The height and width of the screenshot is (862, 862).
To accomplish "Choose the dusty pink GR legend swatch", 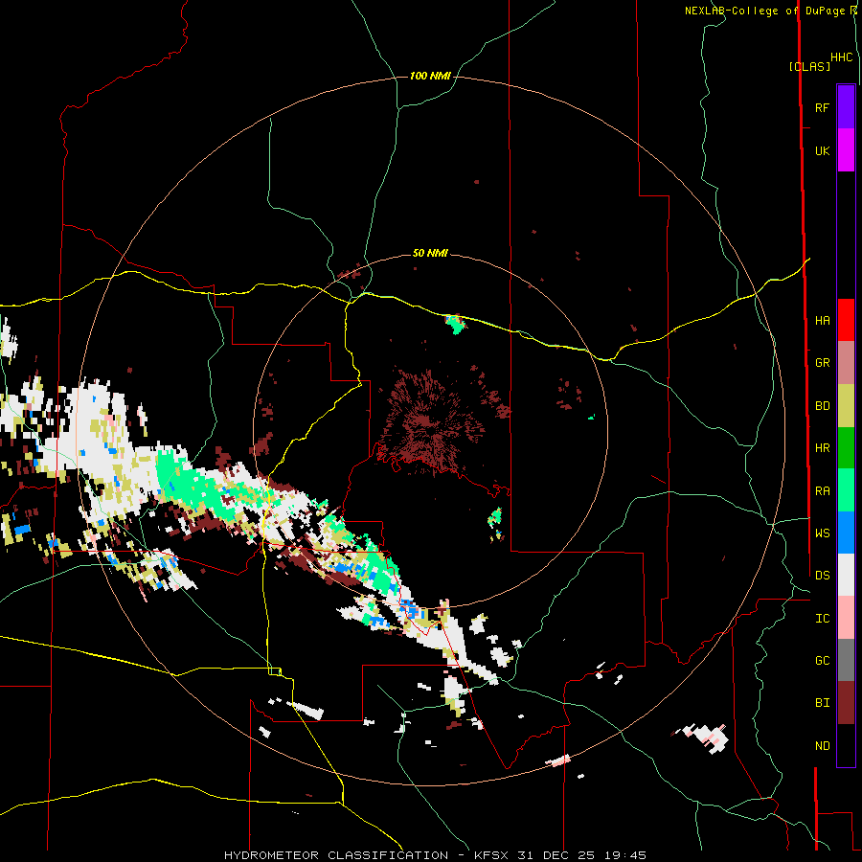I will click(x=846, y=363).
